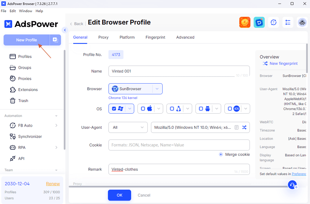Click the orange coin rewards icon

pos(245,22)
